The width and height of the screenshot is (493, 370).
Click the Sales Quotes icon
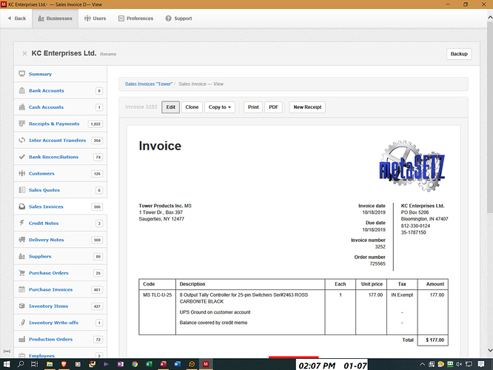tap(21, 190)
